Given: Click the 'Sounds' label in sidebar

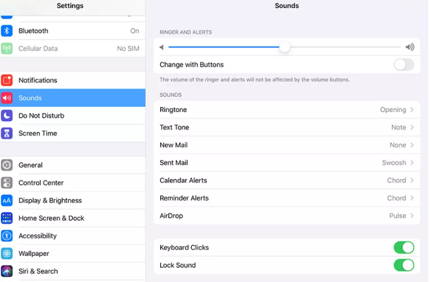Looking at the screenshot, I should pyautogui.click(x=30, y=98).
